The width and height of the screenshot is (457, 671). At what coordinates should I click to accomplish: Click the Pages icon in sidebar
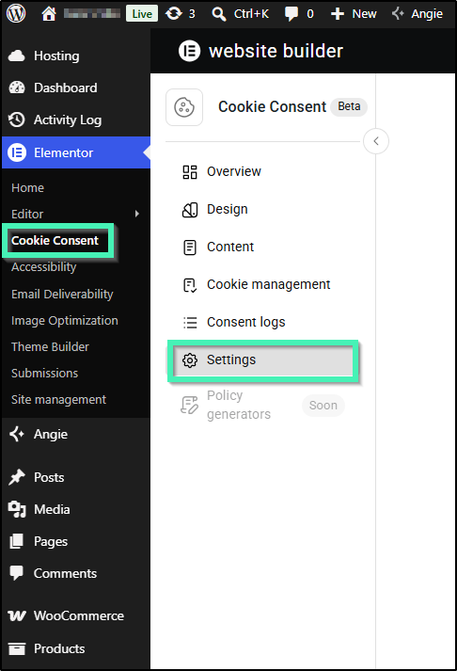[17, 541]
